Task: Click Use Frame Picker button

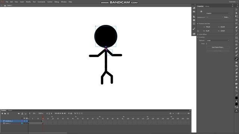Action: coord(218,47)
